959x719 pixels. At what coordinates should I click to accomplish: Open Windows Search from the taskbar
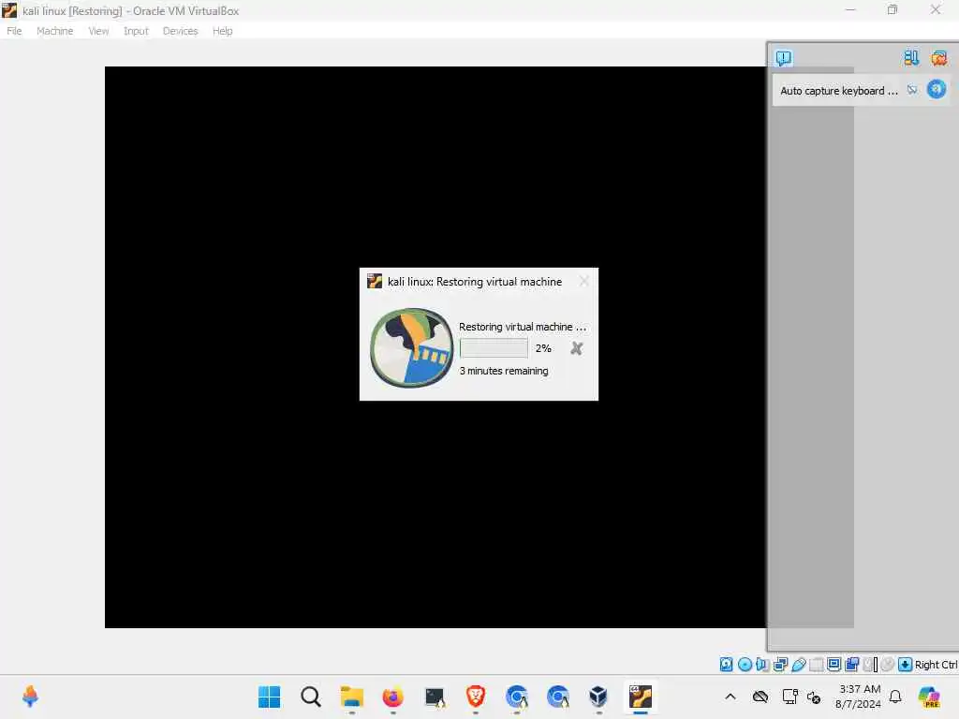[311, 697]
